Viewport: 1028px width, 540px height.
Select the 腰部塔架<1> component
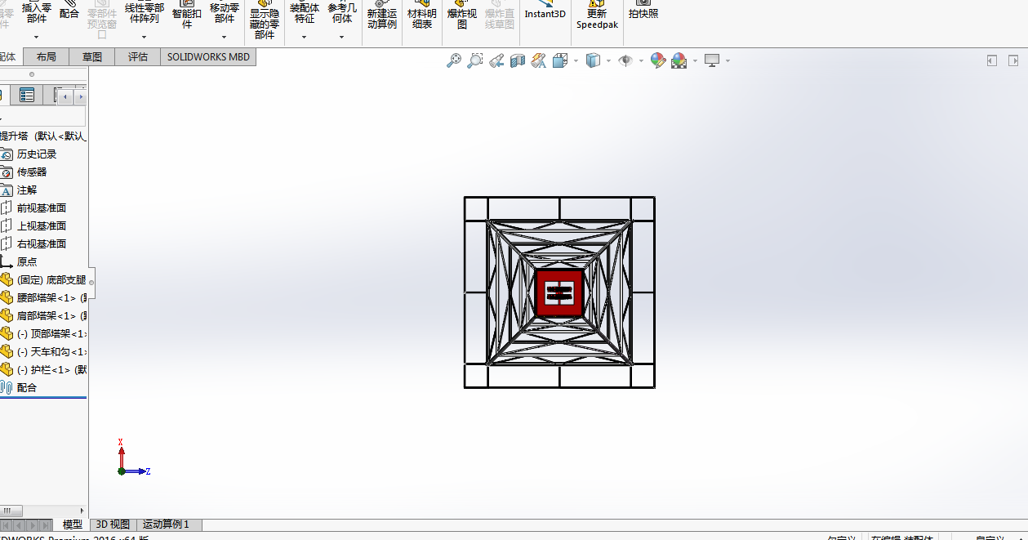[x=43, y=298]
